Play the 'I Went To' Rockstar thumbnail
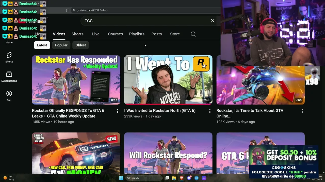The image size is (325, 182). (x=168, y=80)
